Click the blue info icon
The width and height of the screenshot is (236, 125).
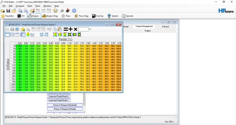[x=74, y=11]
